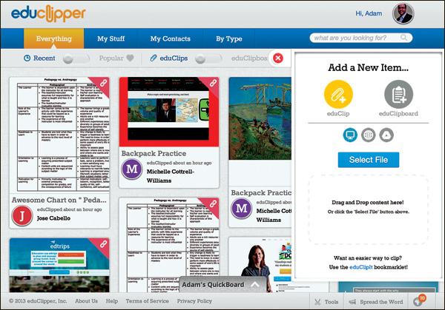Click Michelle's purple M avatar under red card
The width and height of the screenshot is (445, 310).
pos(132,169)
